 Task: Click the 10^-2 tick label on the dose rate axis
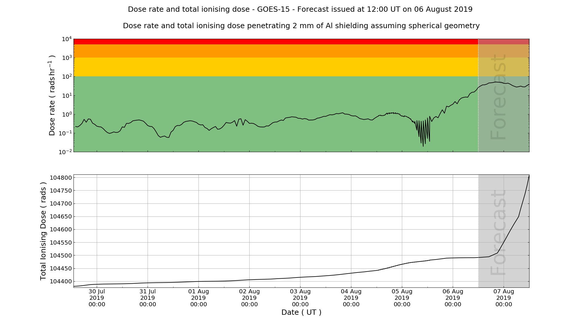65,152
